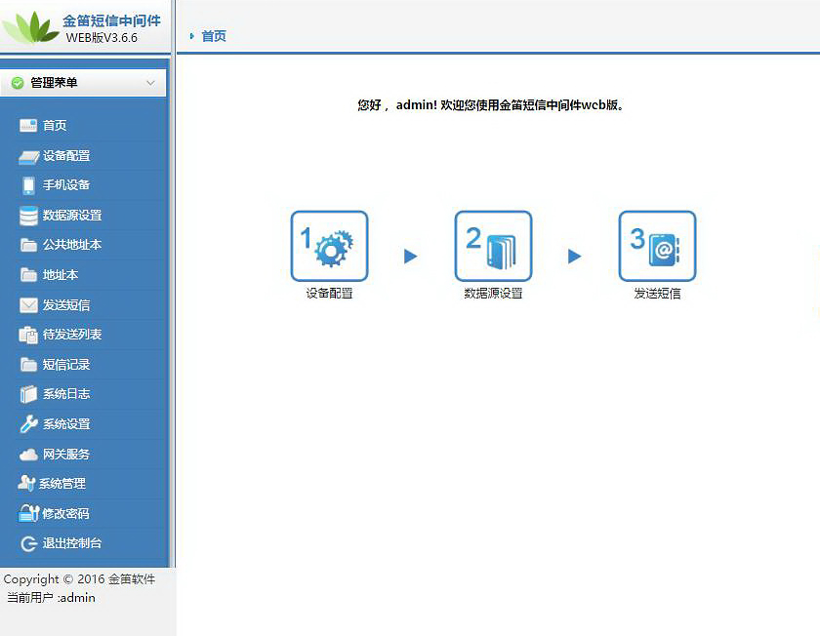The image size is (820, 636).
Task: Click the 系统管理 sidebar link
Action: click(61, 484)
